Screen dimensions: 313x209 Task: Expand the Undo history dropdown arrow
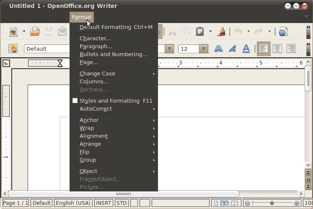[x=248, y=31]
